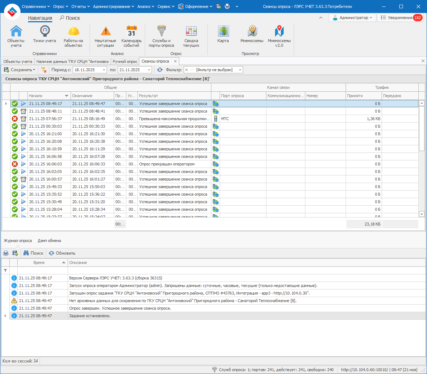The height and width of the screenshot is (374, 427).
Task: Open Уведомления notifications button
Action: [400, 18]
